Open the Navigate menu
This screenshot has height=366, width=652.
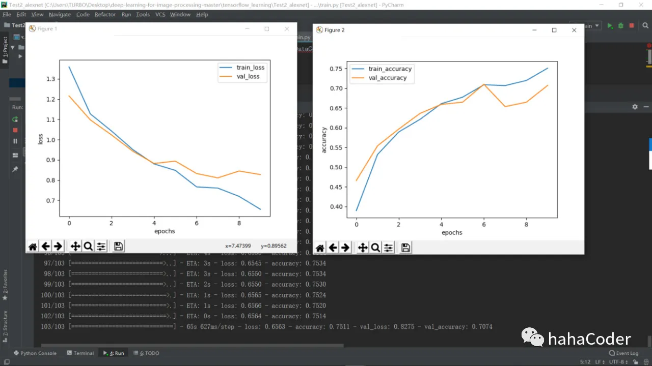[x=60, y=14]
